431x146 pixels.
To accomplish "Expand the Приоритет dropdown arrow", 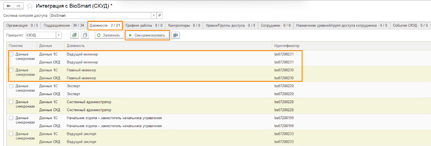I will pos(59,35).
